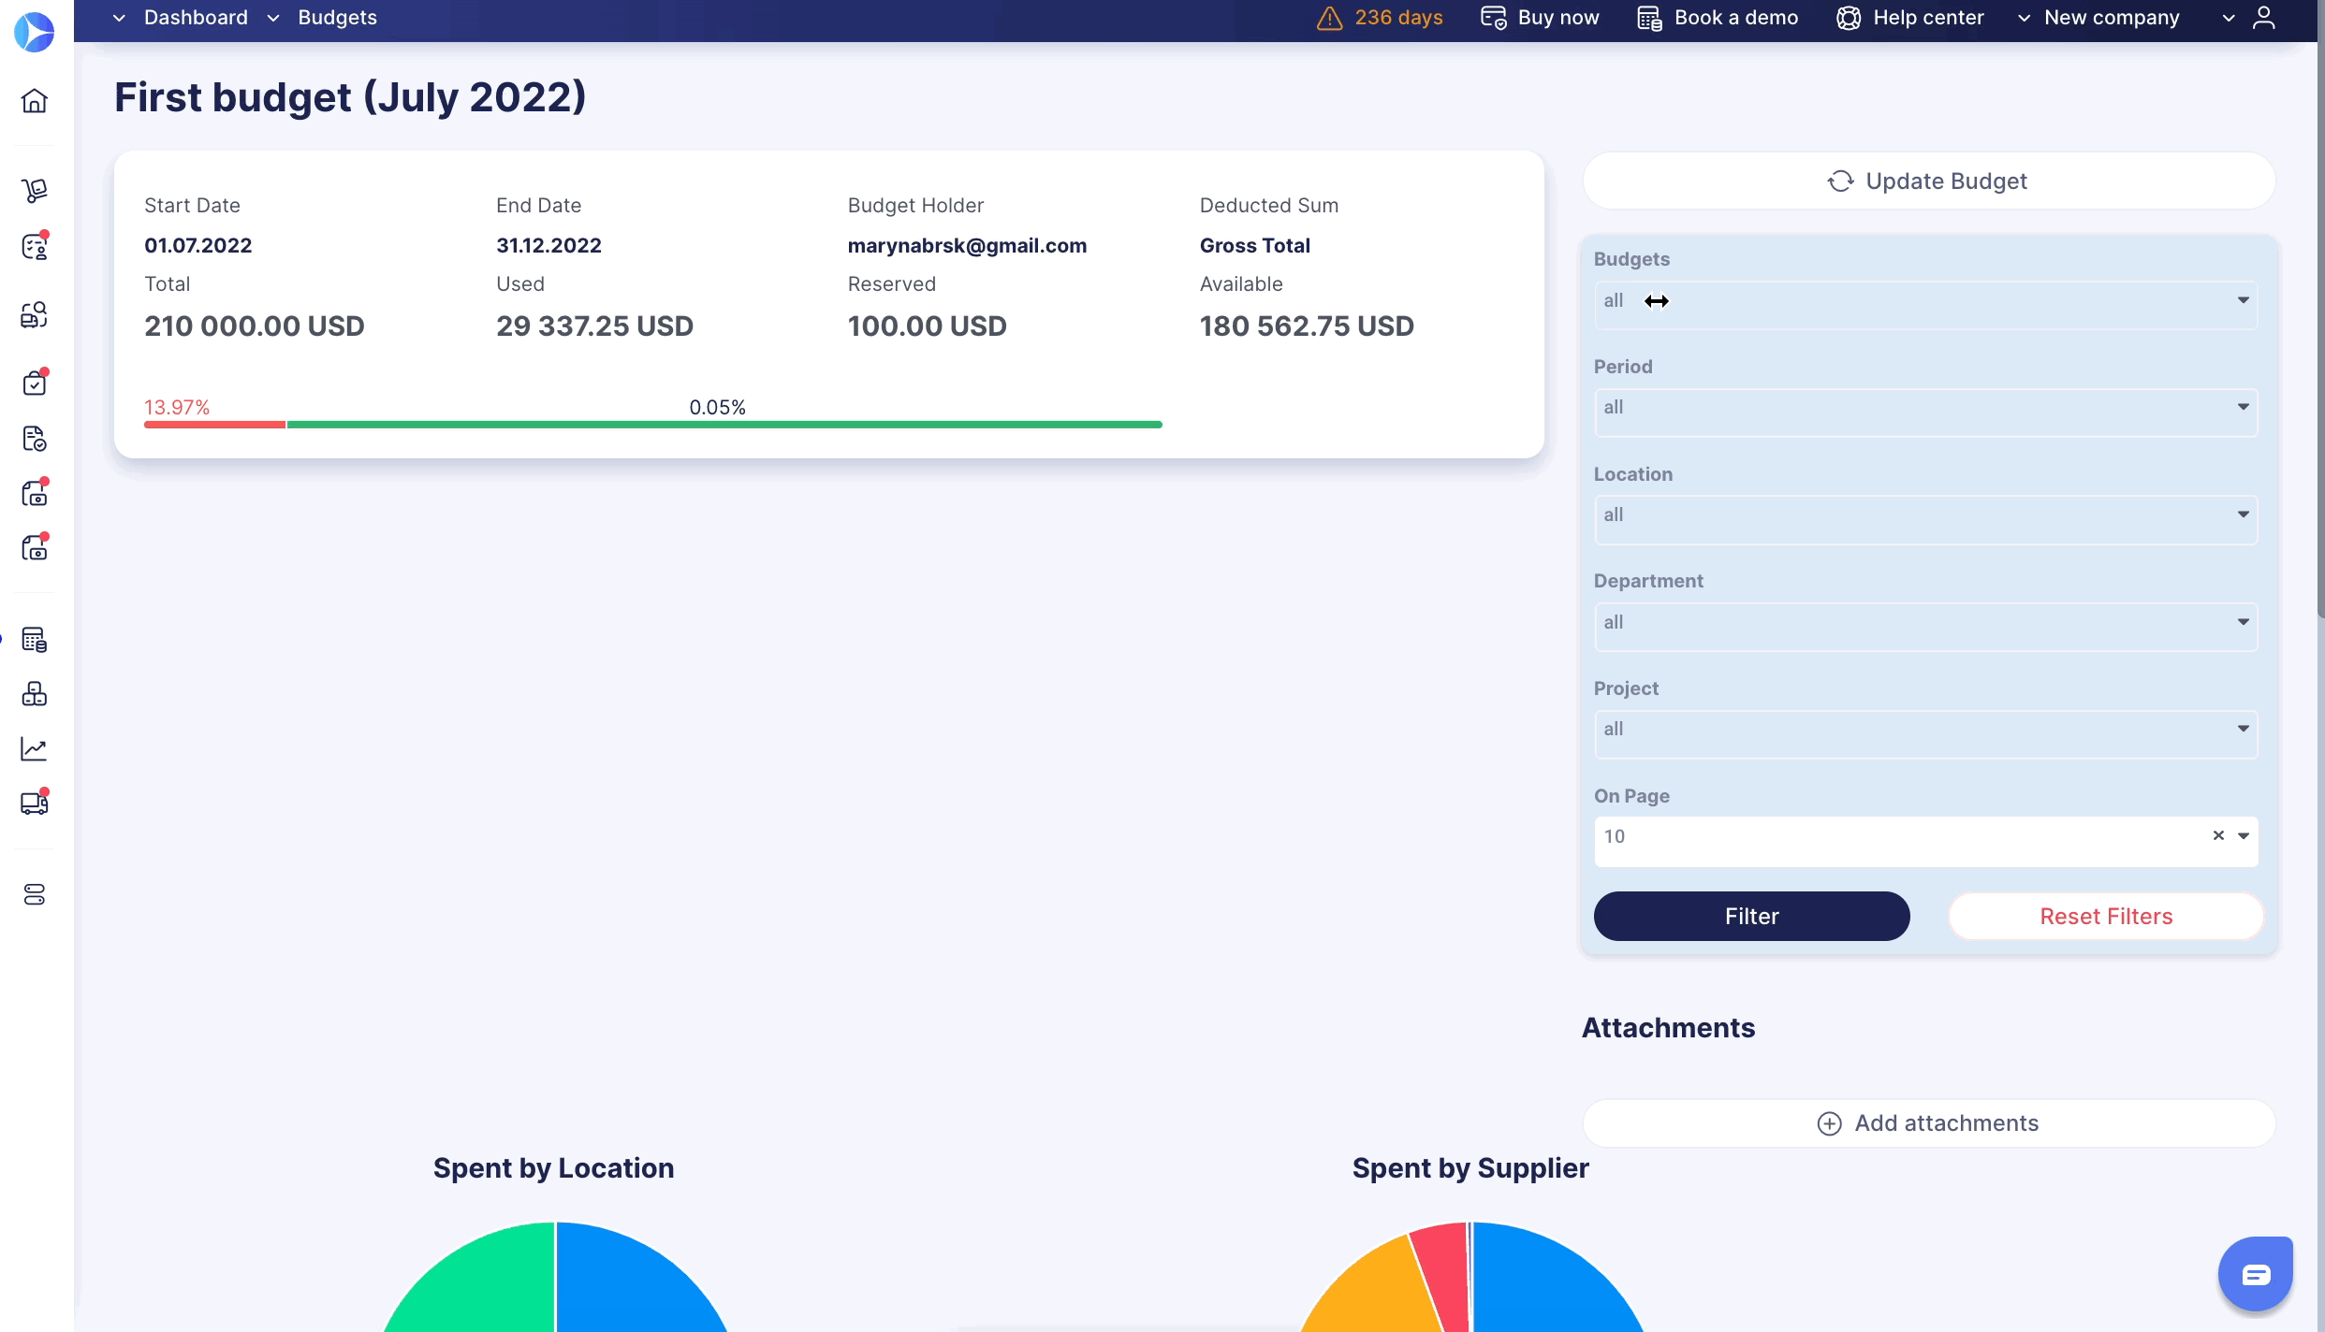Click the Update Budget button
The image size is (2325, 1332).
click(x=1928, y=181)
